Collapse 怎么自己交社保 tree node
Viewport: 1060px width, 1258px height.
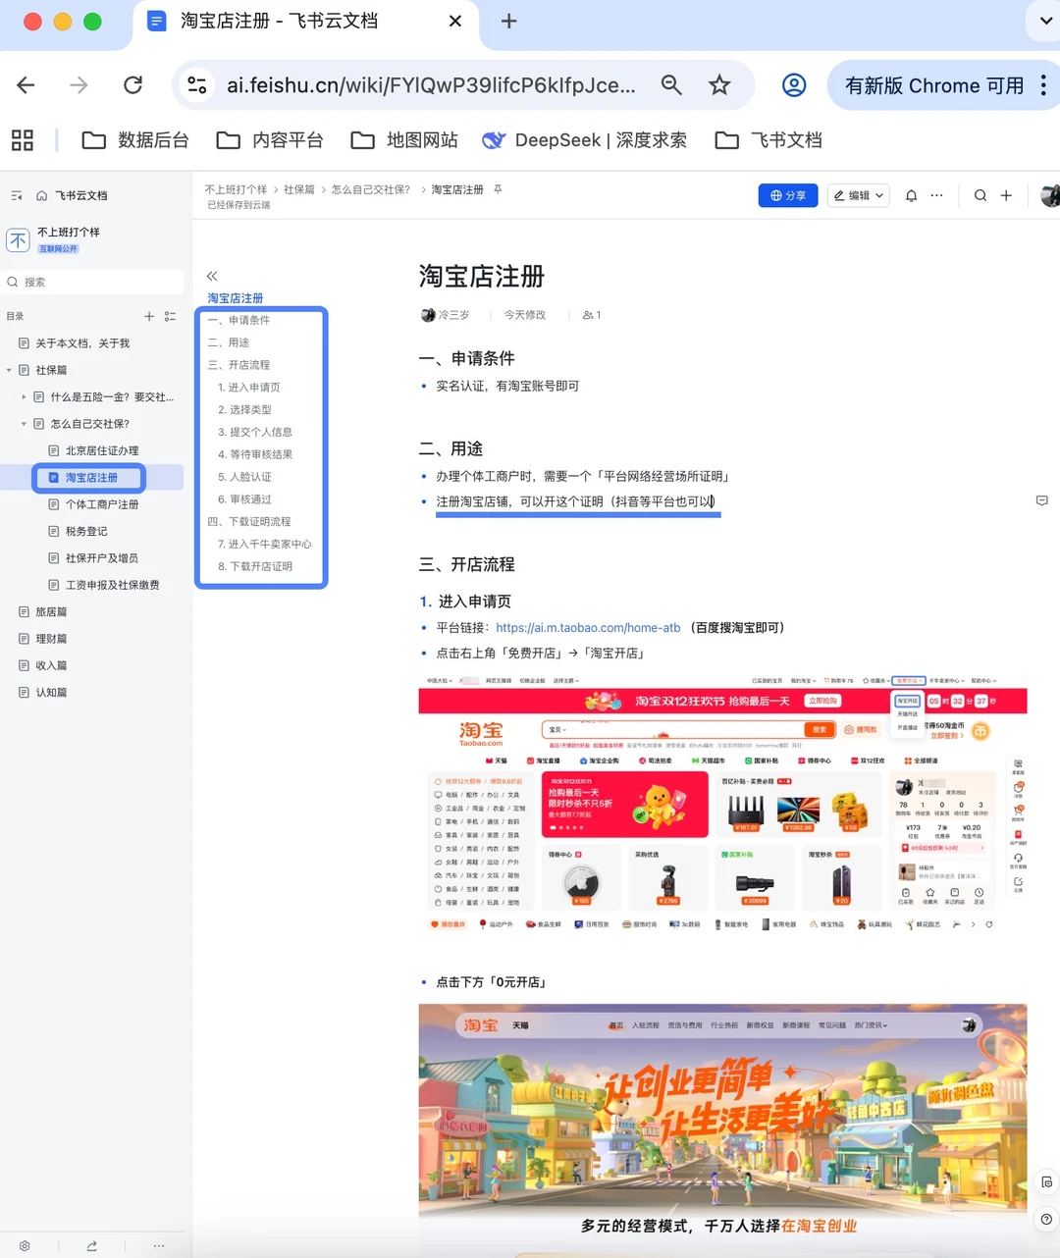24,424
